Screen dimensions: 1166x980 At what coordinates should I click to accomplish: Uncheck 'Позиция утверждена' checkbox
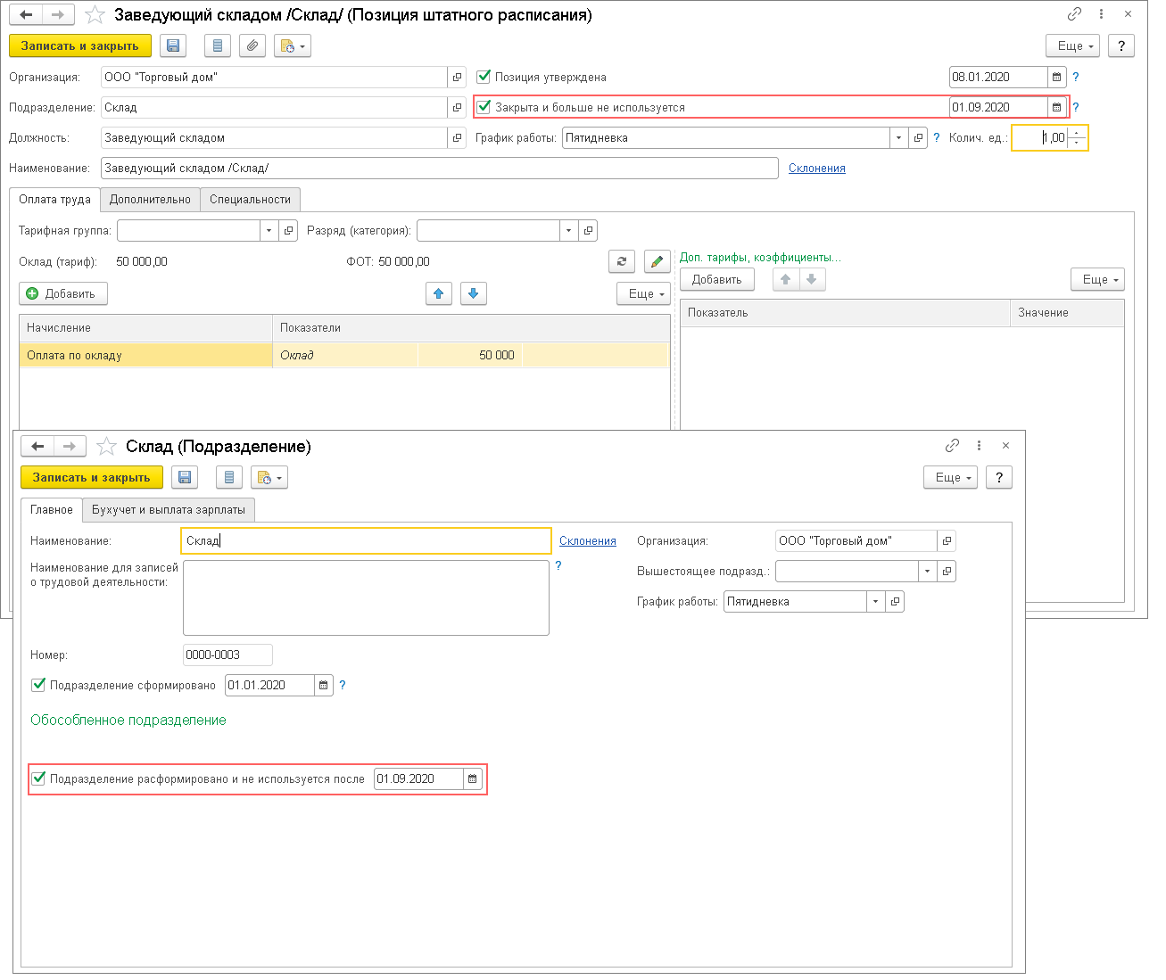click(x=484, y=77)
